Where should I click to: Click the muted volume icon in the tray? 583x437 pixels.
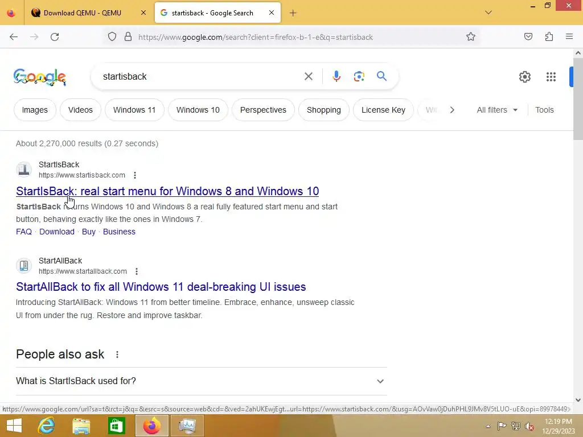pyautogui.click(x=529, y=426)
